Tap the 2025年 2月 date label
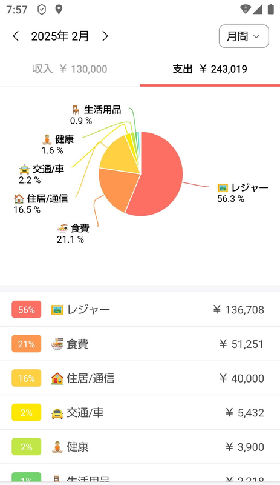The width and height of the screenshot is (280, 485). tap(60, 36)
